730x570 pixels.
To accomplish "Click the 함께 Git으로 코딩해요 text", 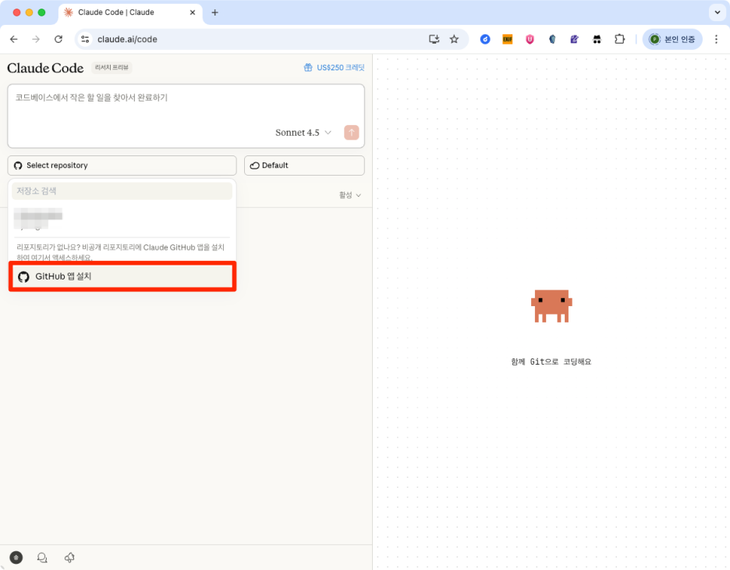I will click(x=551, y=362).
